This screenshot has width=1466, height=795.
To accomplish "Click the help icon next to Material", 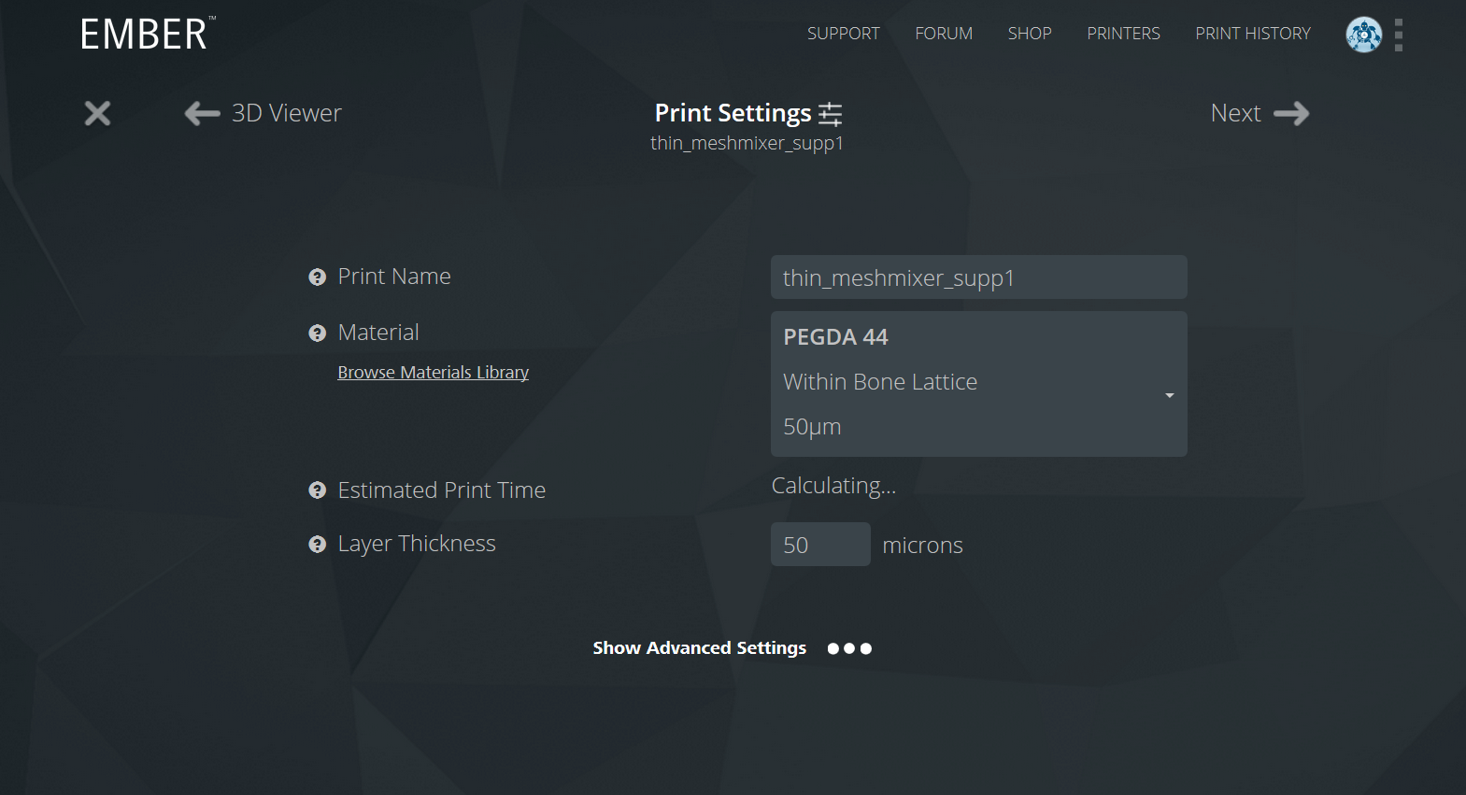I will coord(316,333).
